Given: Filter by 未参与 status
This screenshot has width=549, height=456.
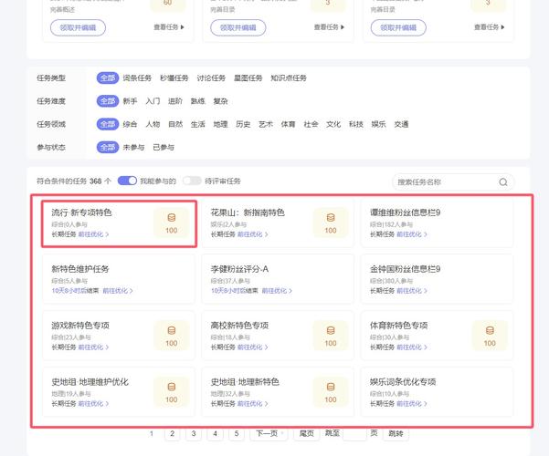Looking at the screenshot, I should [133, 147].
